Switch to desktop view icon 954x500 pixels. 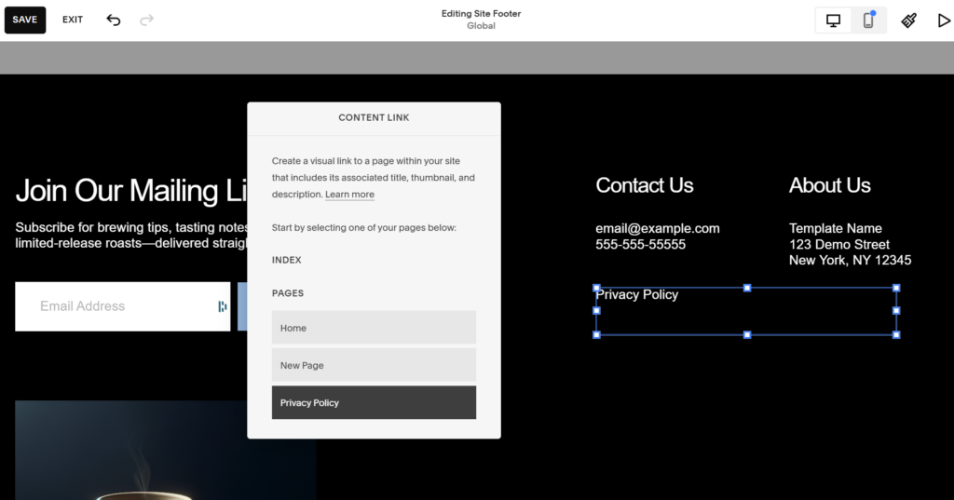(x=834, y=20)
